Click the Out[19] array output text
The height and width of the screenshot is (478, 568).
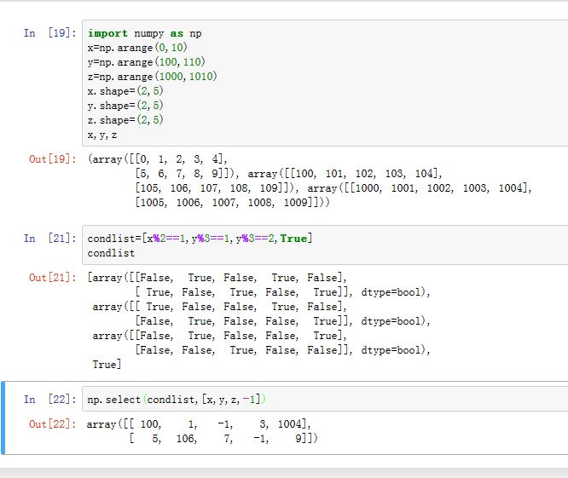click(307, 181)
